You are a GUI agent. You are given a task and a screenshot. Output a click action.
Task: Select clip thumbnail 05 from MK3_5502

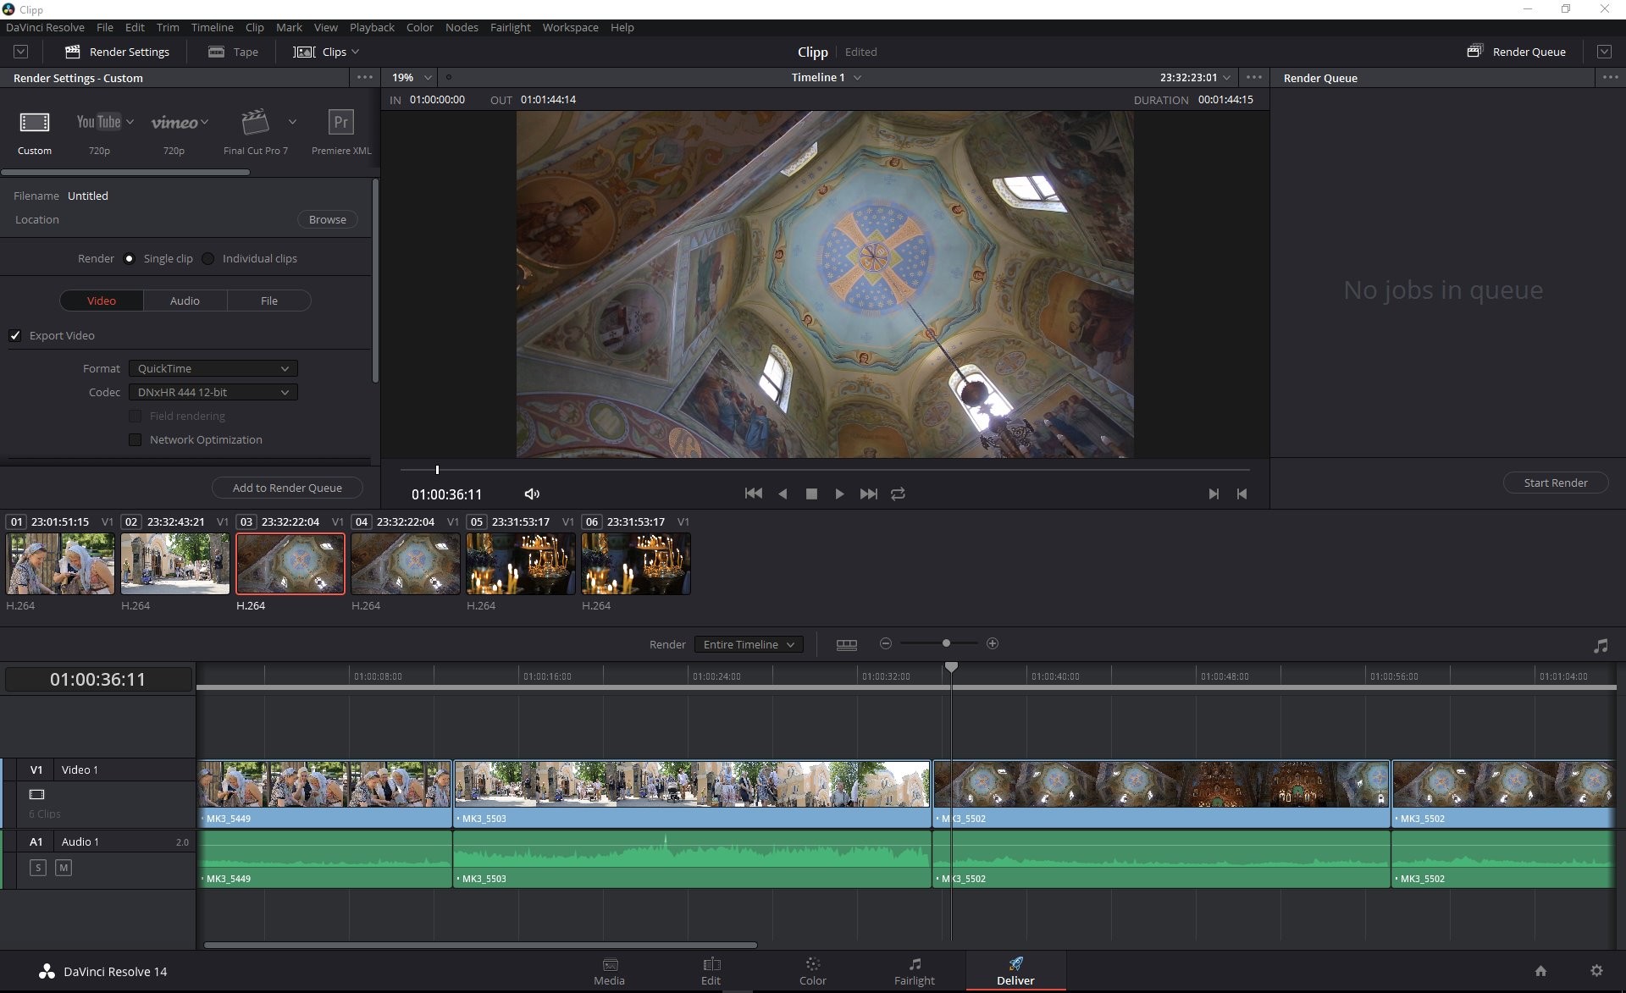click(x=521, y=563)
